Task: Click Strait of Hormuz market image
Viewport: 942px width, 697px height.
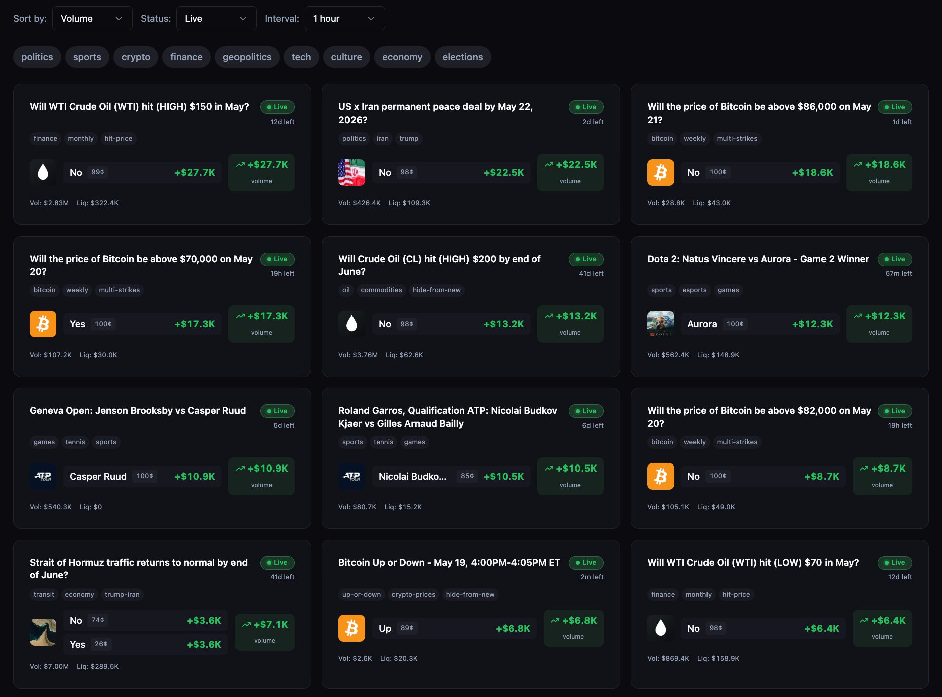Action: tap(43, 632)
